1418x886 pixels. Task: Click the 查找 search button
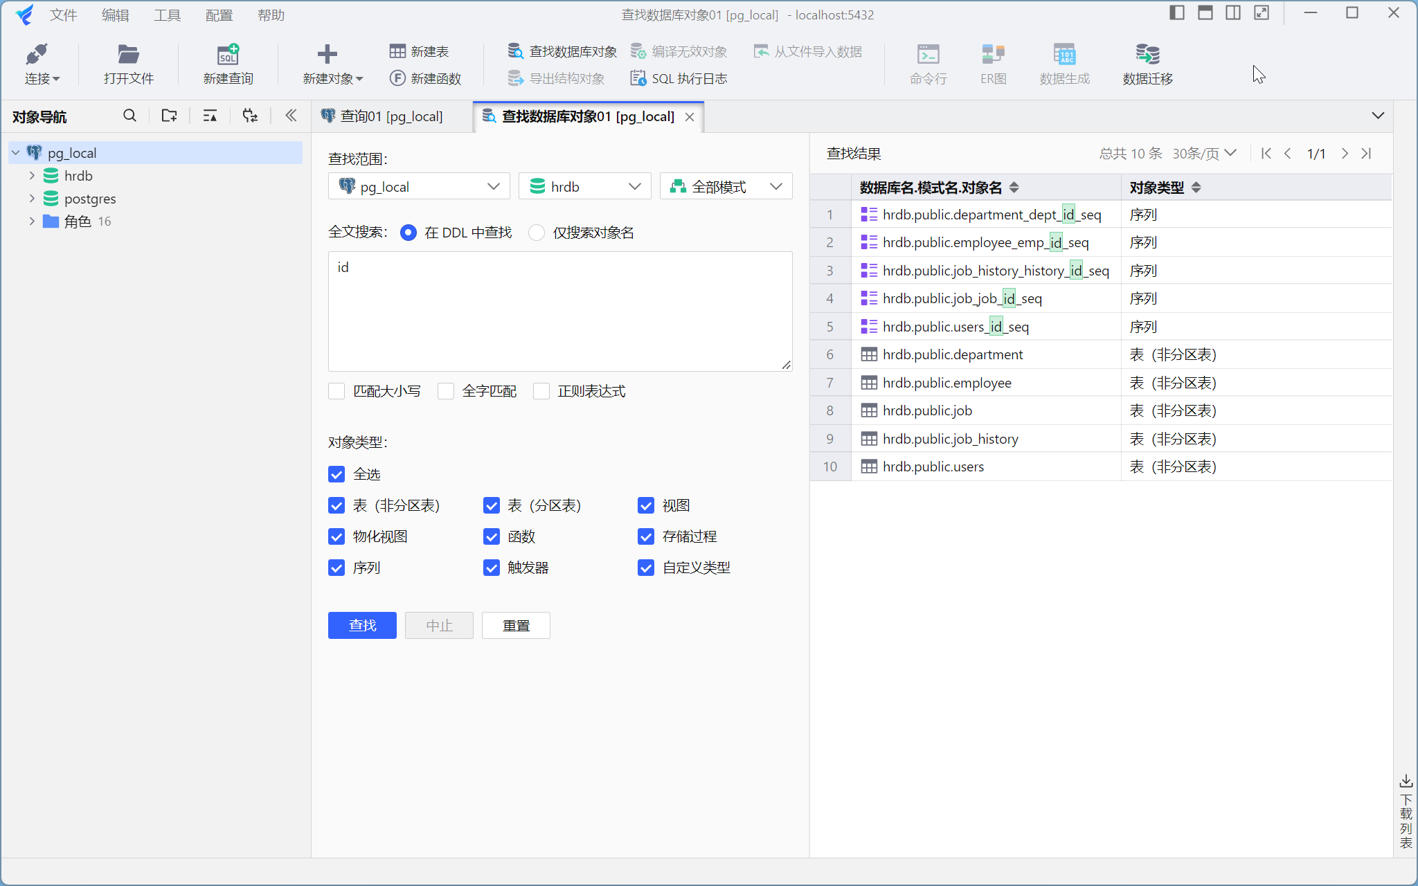[362, 626]
